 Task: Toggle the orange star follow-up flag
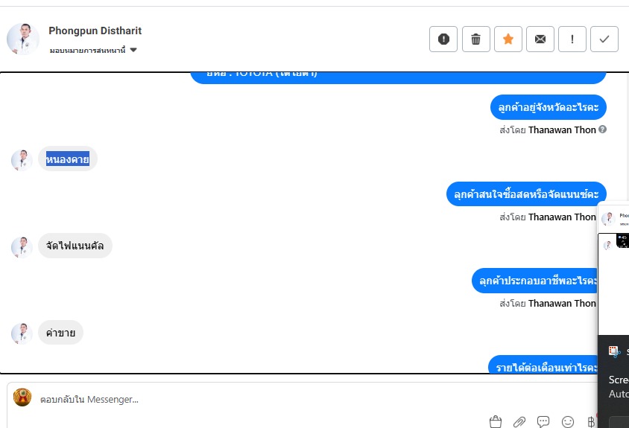tap(508, 39)
